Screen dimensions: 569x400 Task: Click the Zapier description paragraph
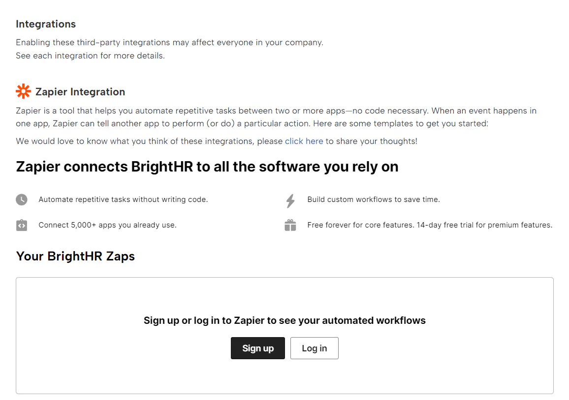click(276, 117)
